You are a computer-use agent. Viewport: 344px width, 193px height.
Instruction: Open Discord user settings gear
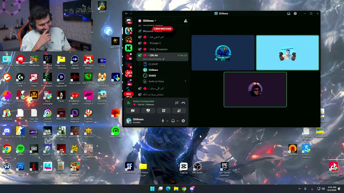[183, 121]
